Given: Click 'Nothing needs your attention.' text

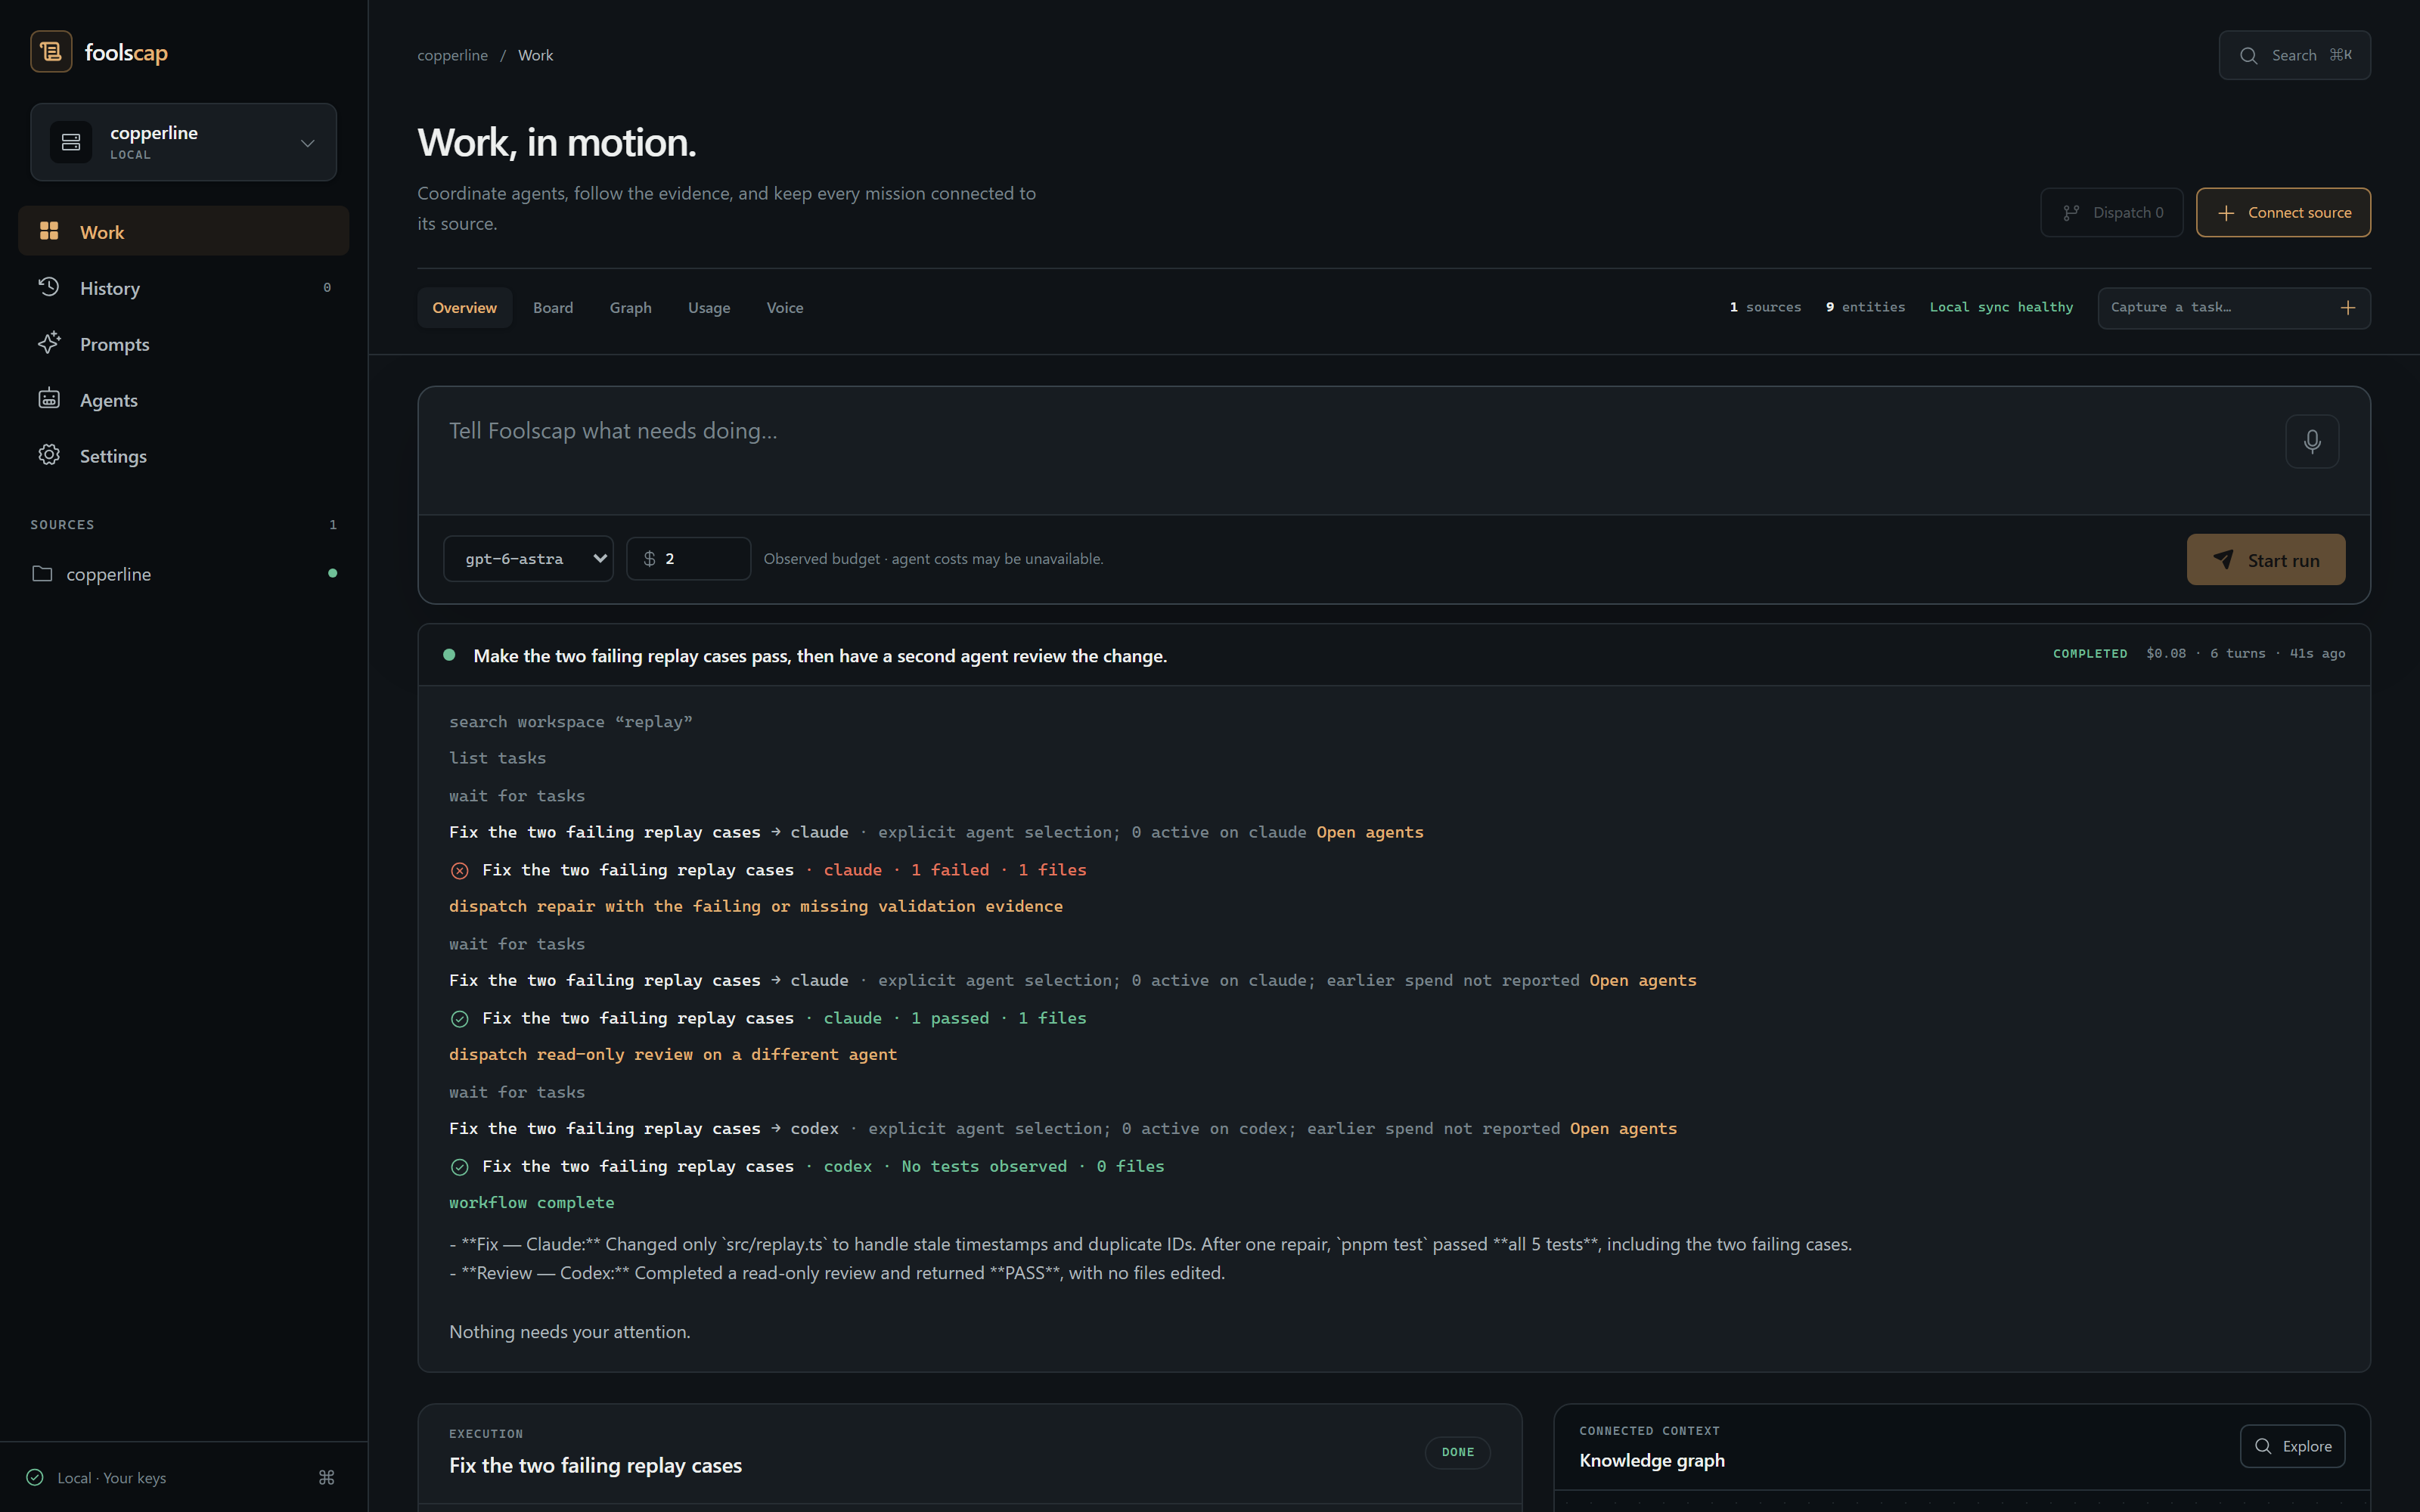Looking at the screenshot, I should [570, 1332].
